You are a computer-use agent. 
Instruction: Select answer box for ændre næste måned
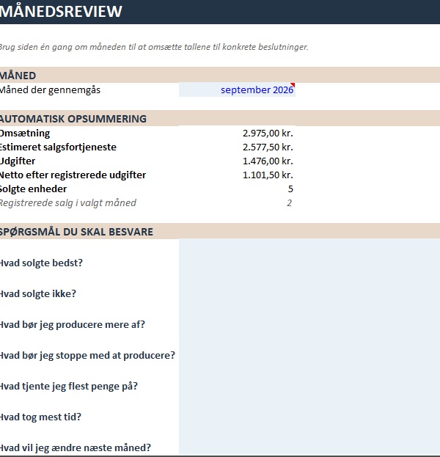[309, 445]
